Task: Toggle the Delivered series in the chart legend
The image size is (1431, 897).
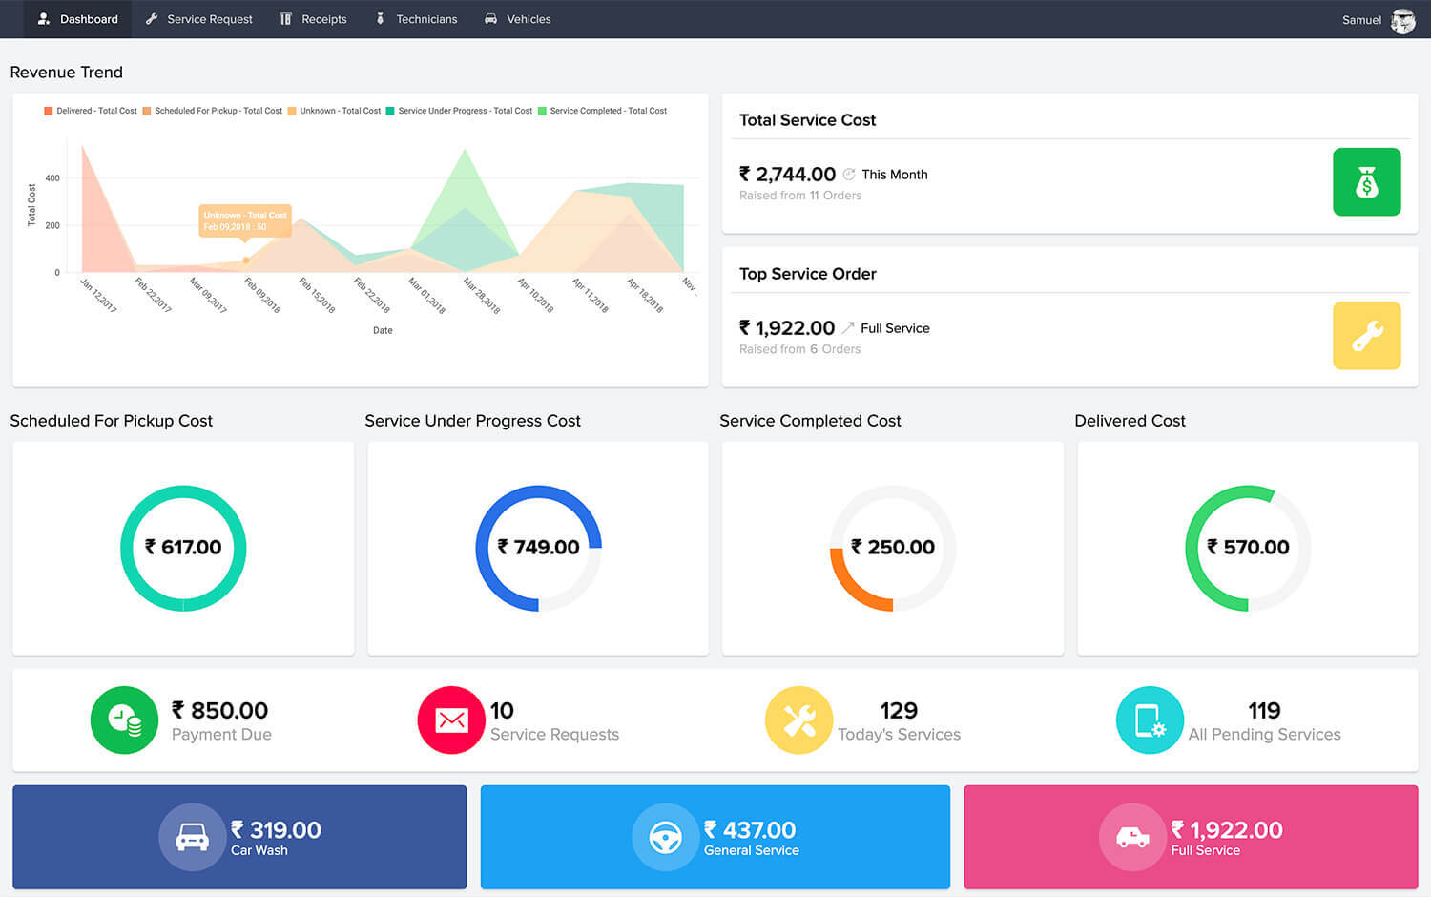Action: tap(89, 111)
